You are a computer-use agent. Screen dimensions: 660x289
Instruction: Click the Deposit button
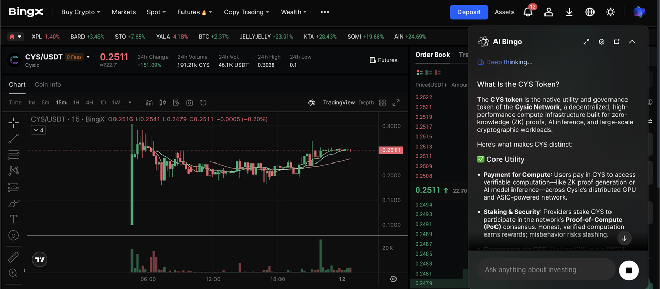click(469, 12)
